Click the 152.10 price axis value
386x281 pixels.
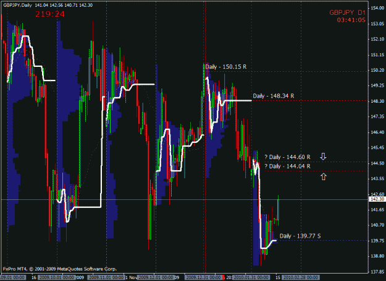coord(377,39)
